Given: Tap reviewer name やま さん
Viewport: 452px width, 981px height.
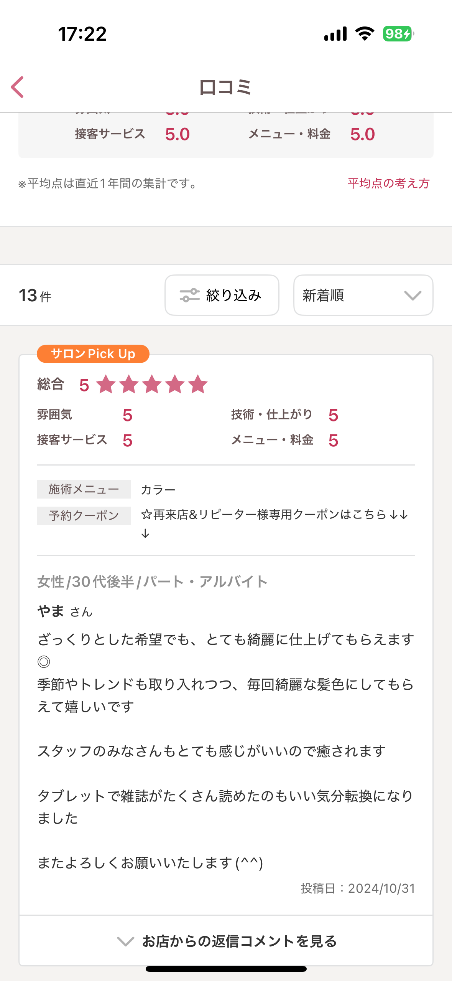Looking at the screenshot, I should 65,611.
